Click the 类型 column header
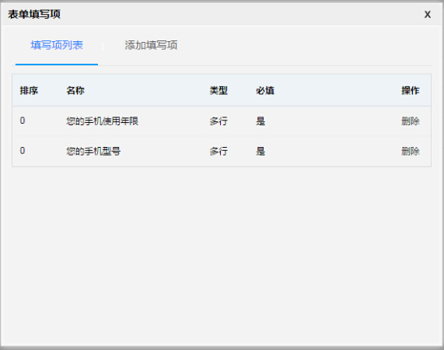444x350 pixels. click(x=219, y=91)
